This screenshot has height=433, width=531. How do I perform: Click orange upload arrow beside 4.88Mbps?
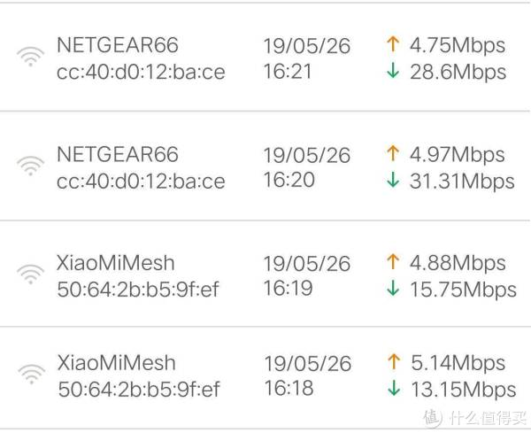pos(393,261)
